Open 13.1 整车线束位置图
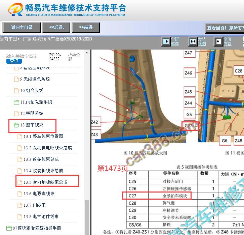244x235 pixels. point(43,137)
